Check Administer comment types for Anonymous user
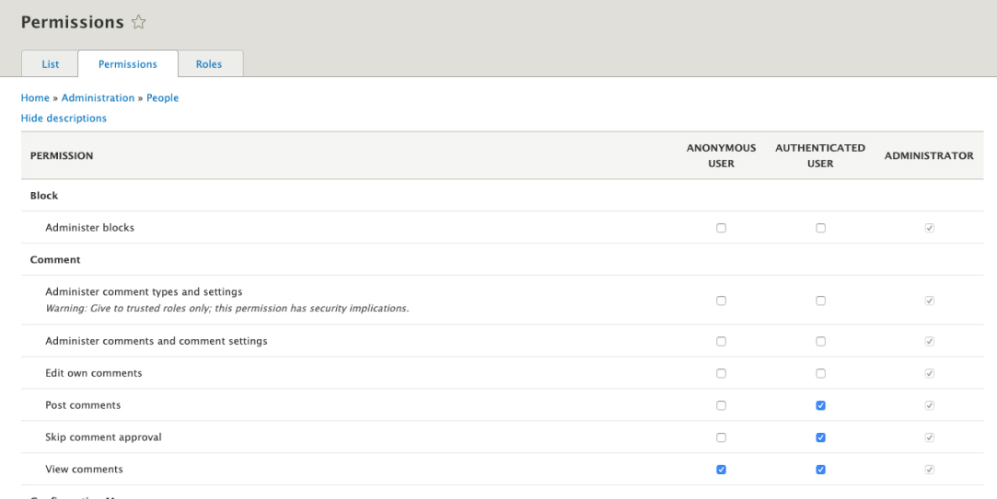Viewport: 997px width, 499px height. click(721, 301)
